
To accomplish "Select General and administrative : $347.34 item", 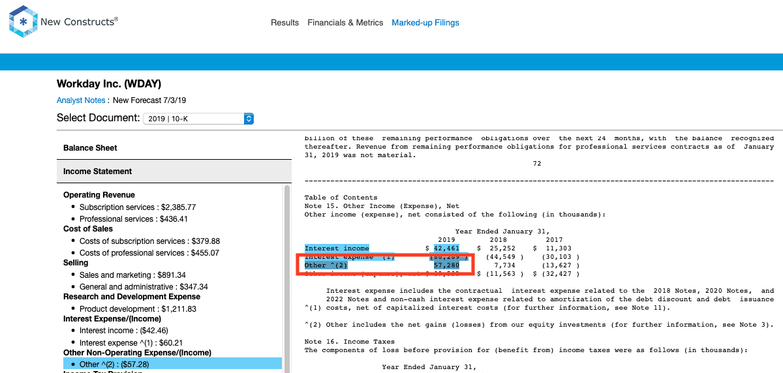I will pyautogui.click(x=144, y=287).
